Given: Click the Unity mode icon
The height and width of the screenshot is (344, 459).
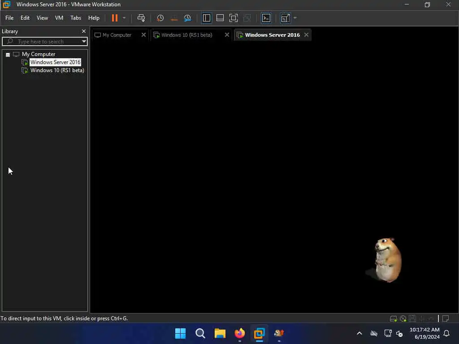Looking at the screenshot, I should 247,18.
